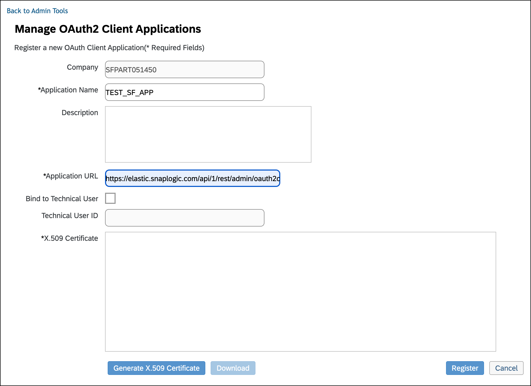The width and height of the screenshot is (531, 386).
Task: Focus the Application URL input field
Action: (192, 178)
